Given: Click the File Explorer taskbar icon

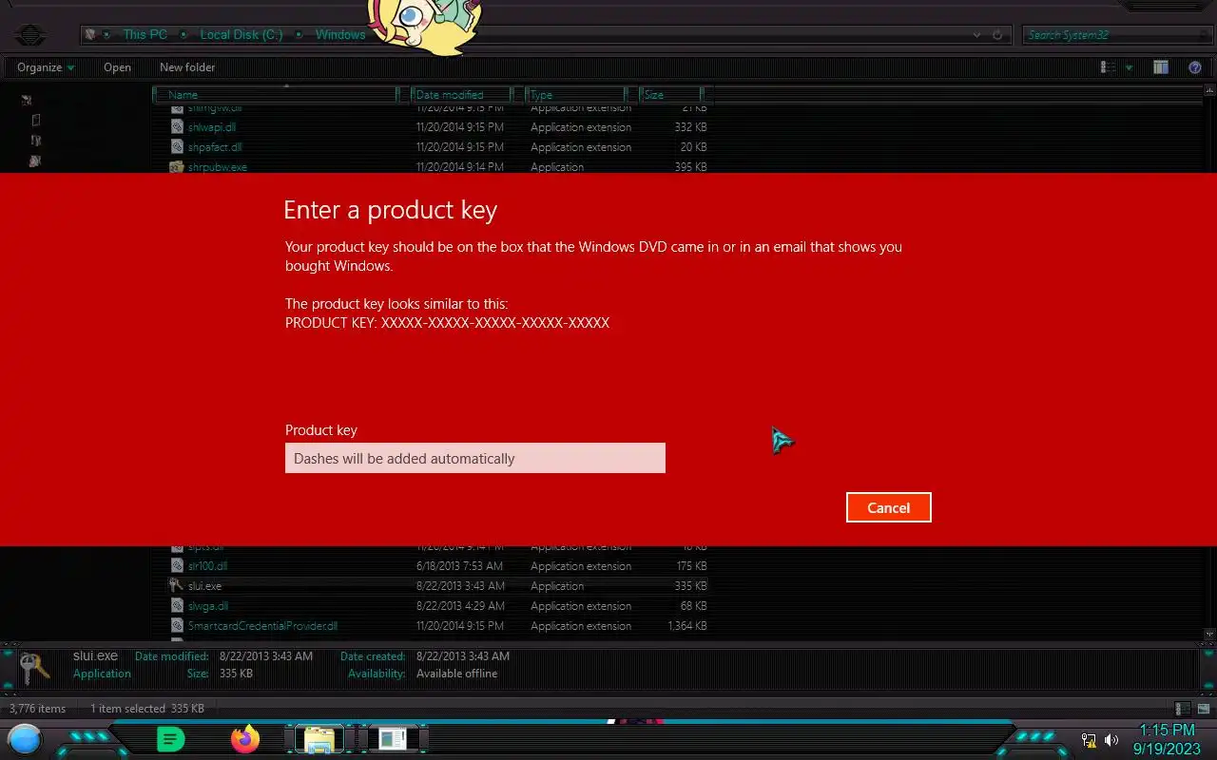Looking at the screenshot, I should click(319, 738).
